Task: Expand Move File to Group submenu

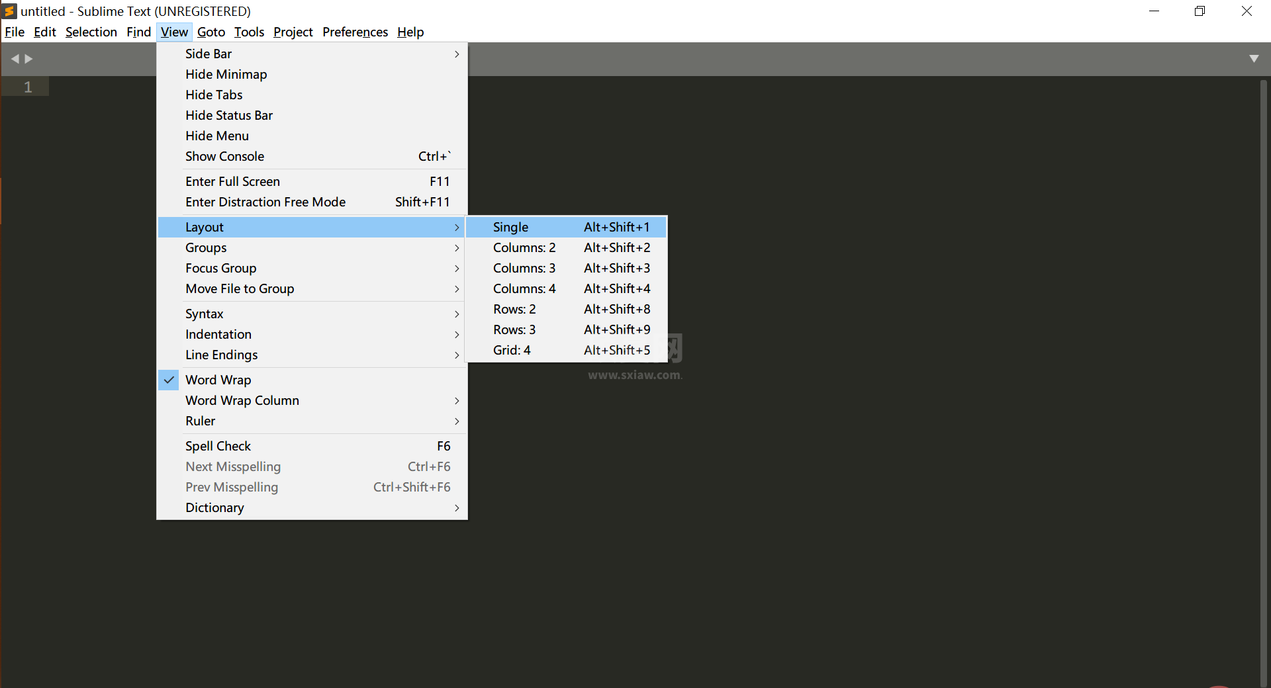Action: (312, 288)
